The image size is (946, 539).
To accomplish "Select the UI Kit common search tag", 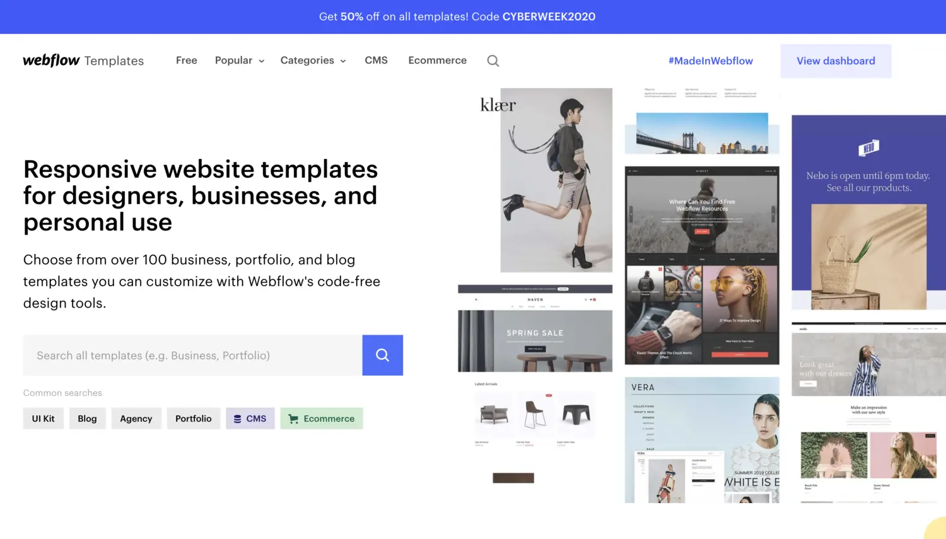I will click(x=44, y=419).
